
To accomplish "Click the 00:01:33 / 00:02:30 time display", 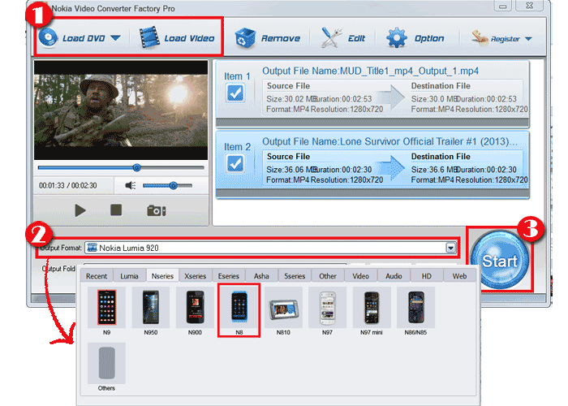I will 67,186.
